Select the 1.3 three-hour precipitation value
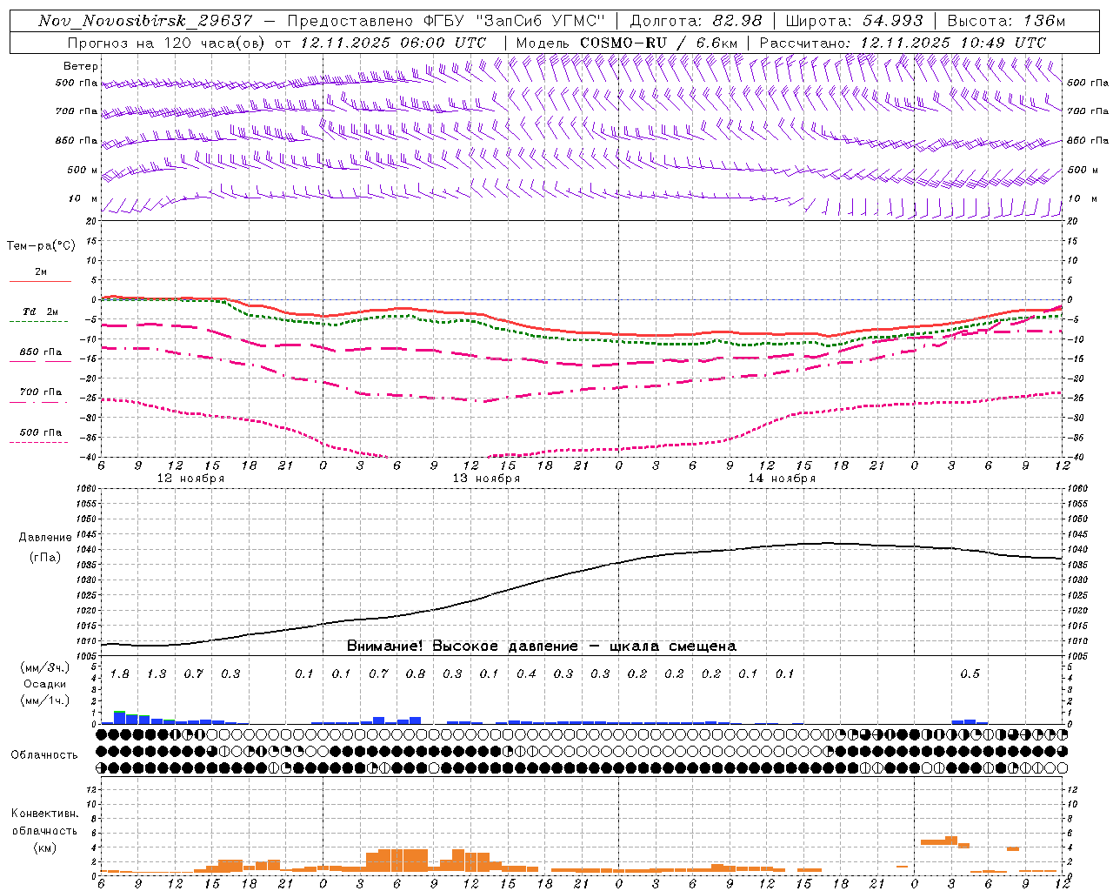This screenshot has height=891, width=1113. coord(157,674)
